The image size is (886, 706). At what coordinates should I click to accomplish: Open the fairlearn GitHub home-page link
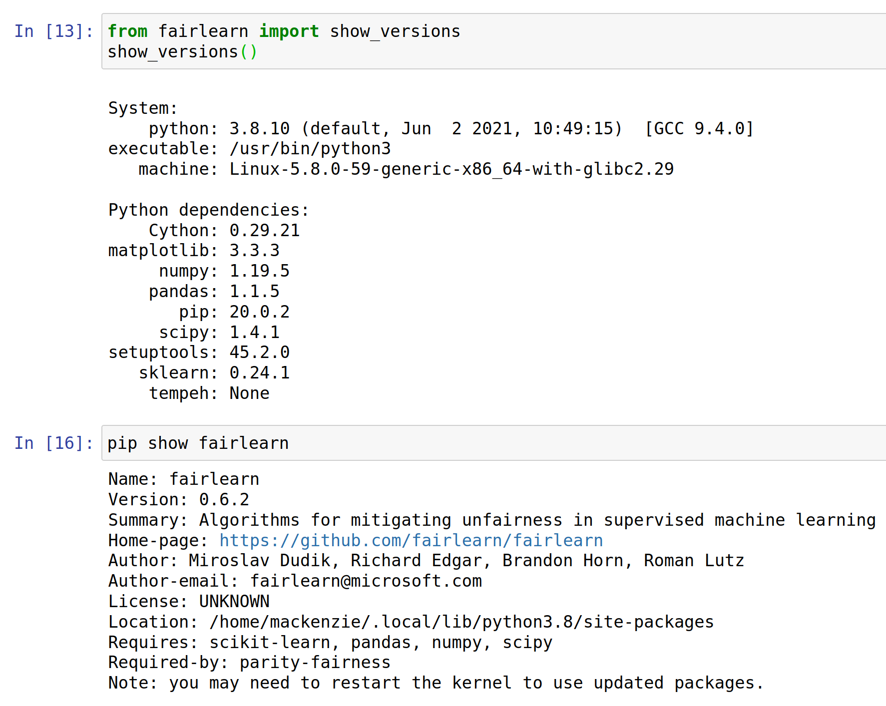pos(410,540)
